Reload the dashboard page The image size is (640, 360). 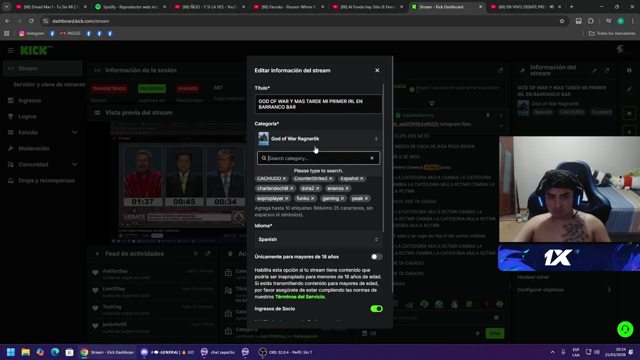(x=31, y=21)
